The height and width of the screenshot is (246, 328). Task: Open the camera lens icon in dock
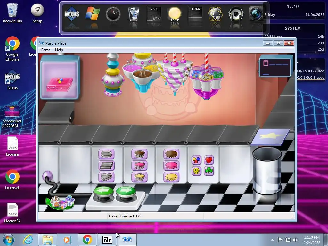pos(256,14)
